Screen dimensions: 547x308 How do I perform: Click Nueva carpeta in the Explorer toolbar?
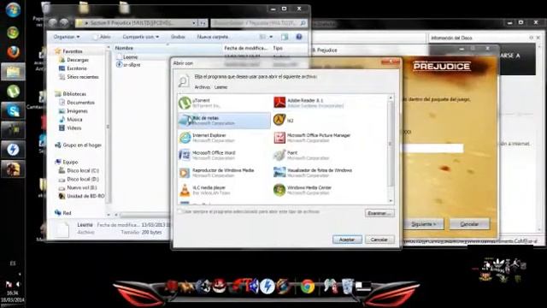click(213, 37)
